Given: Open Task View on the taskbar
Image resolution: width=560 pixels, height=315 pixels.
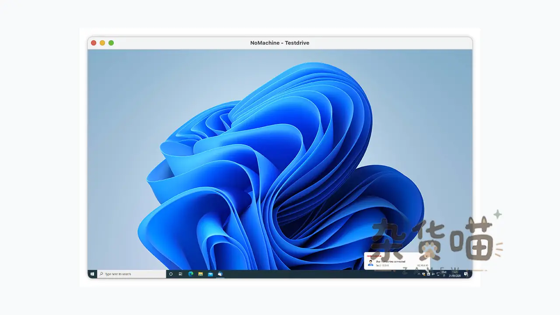Looking at the screenshot, I should (x=180, y=274).
